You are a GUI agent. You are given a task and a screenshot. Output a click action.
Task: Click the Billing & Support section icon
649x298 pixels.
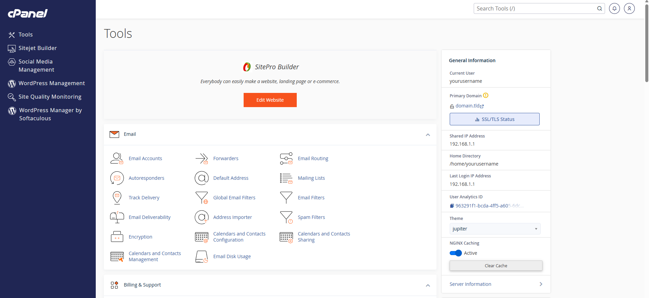[x=114, y=285]
